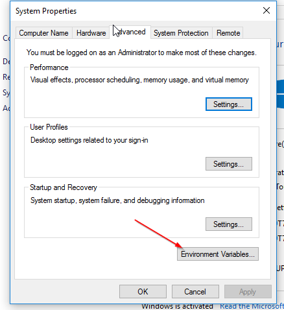This screenshot has width=284, height=310.
Task: Click partially hidden 'Ad' link behind dialog
Action: [x=6, y=108]
